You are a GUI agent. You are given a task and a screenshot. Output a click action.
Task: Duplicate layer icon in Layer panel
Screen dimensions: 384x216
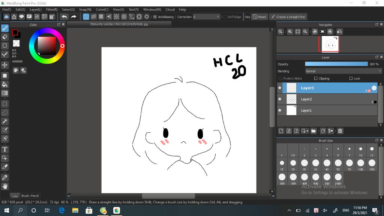323,131
